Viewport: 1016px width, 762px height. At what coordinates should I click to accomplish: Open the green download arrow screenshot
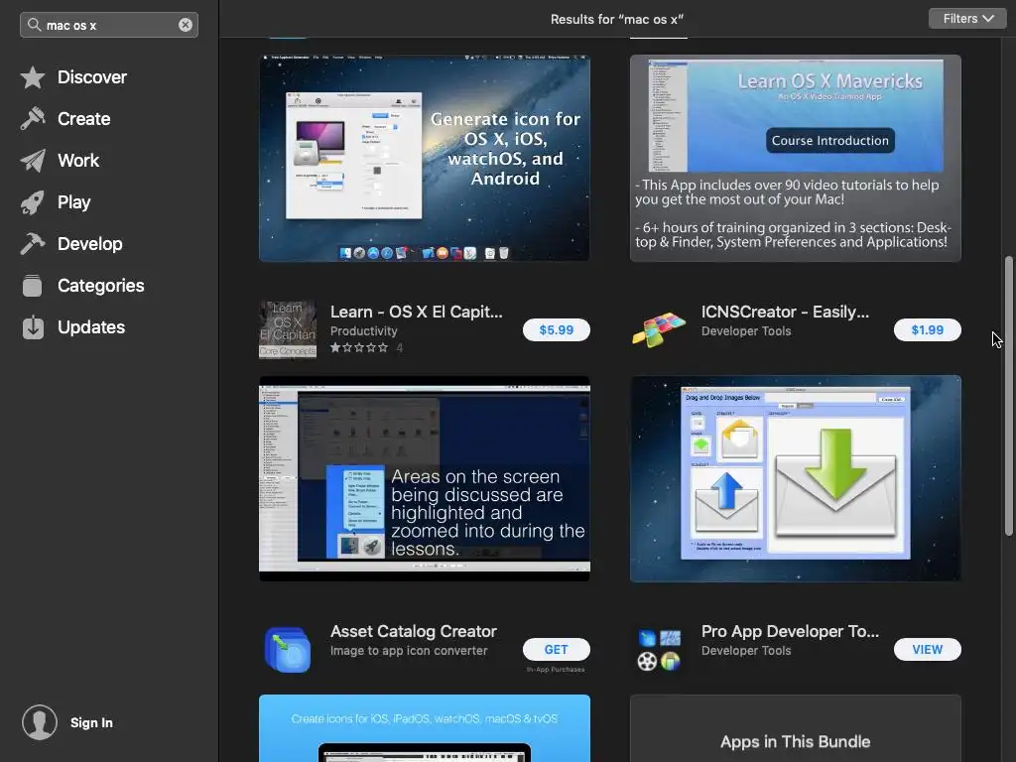796,478
